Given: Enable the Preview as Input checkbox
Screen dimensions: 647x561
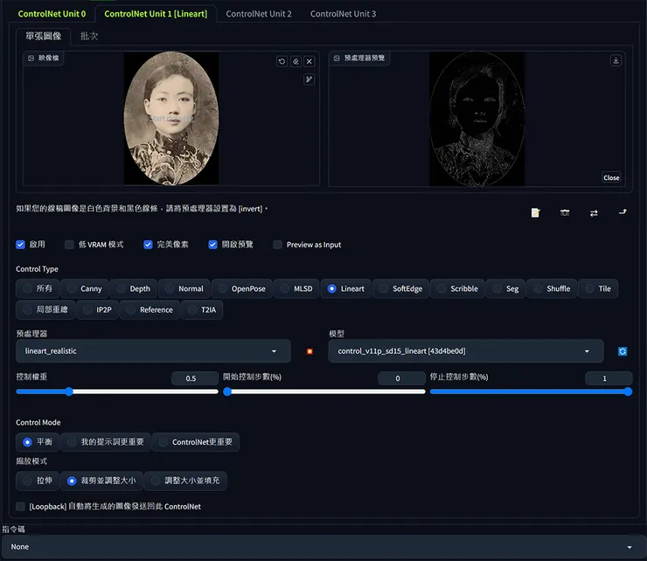Looking at the screenshot, I should pos(278,245).
